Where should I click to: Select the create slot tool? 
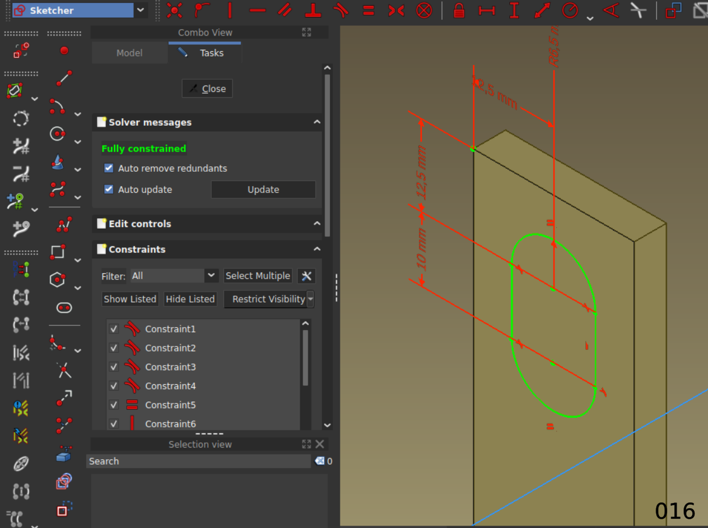click(x=64, y=307)
